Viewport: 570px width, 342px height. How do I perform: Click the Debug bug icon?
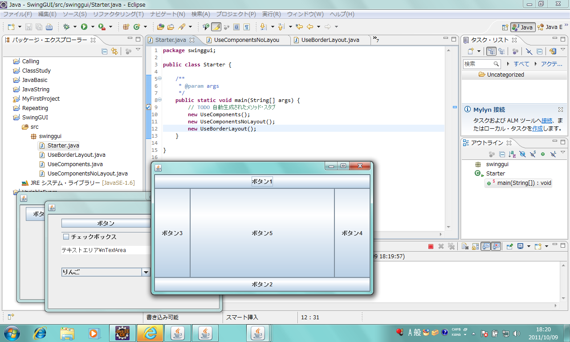coord(66,27)
